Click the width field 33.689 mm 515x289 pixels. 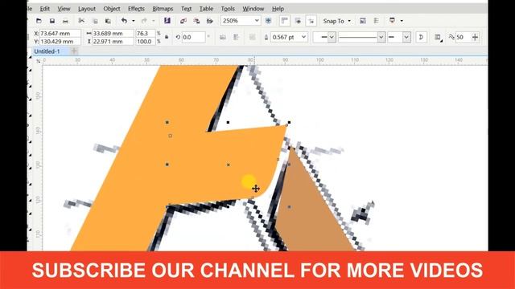pos(113,33)
